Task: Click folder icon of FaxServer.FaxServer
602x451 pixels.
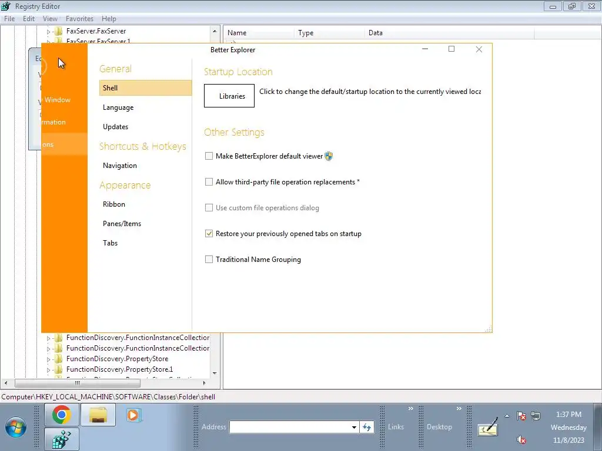Action: click(59, 31)
